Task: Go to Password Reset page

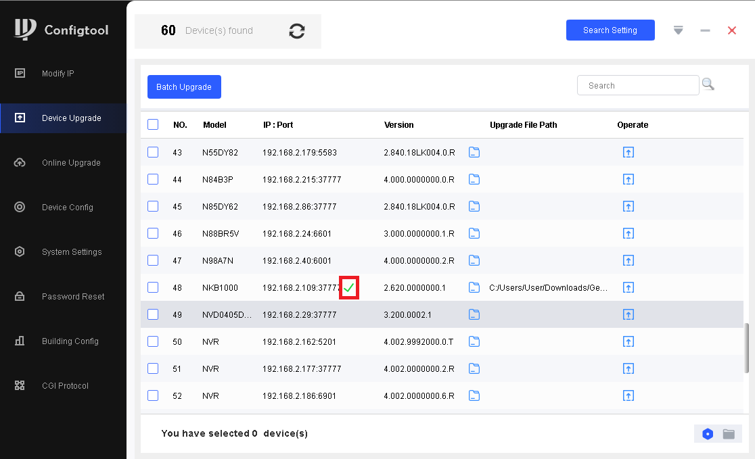Action: point(73,297)
